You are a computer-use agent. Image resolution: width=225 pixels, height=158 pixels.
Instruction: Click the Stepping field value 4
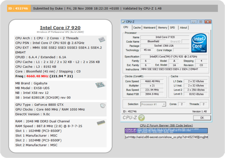click(201, 61)
